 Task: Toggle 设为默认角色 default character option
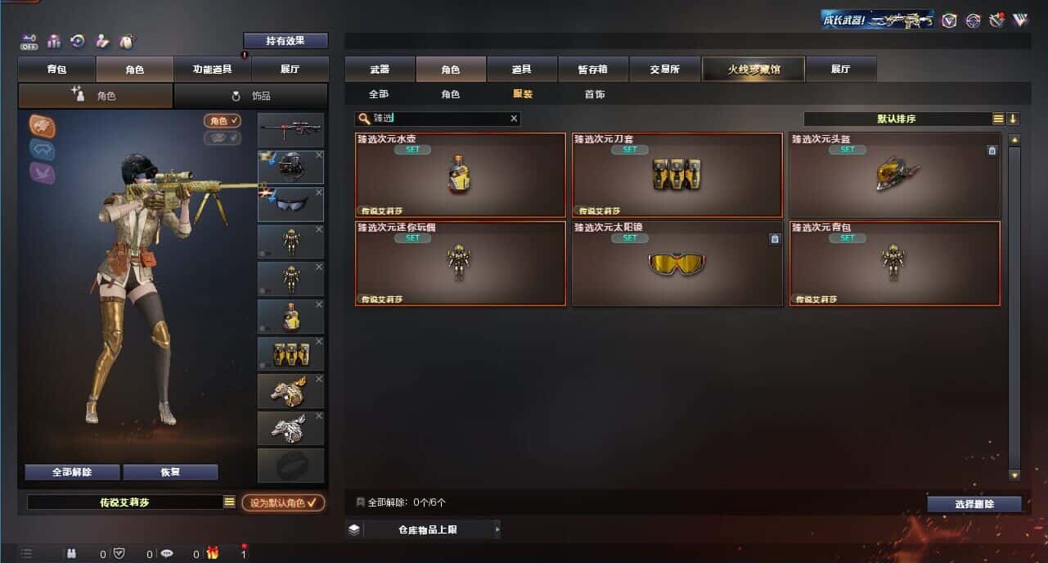283,502
